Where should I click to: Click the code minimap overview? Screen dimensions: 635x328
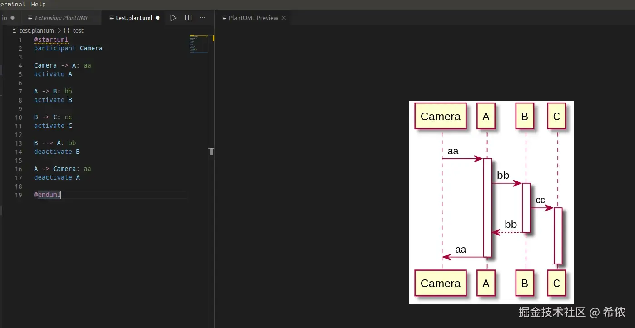(x=199, y=44)
